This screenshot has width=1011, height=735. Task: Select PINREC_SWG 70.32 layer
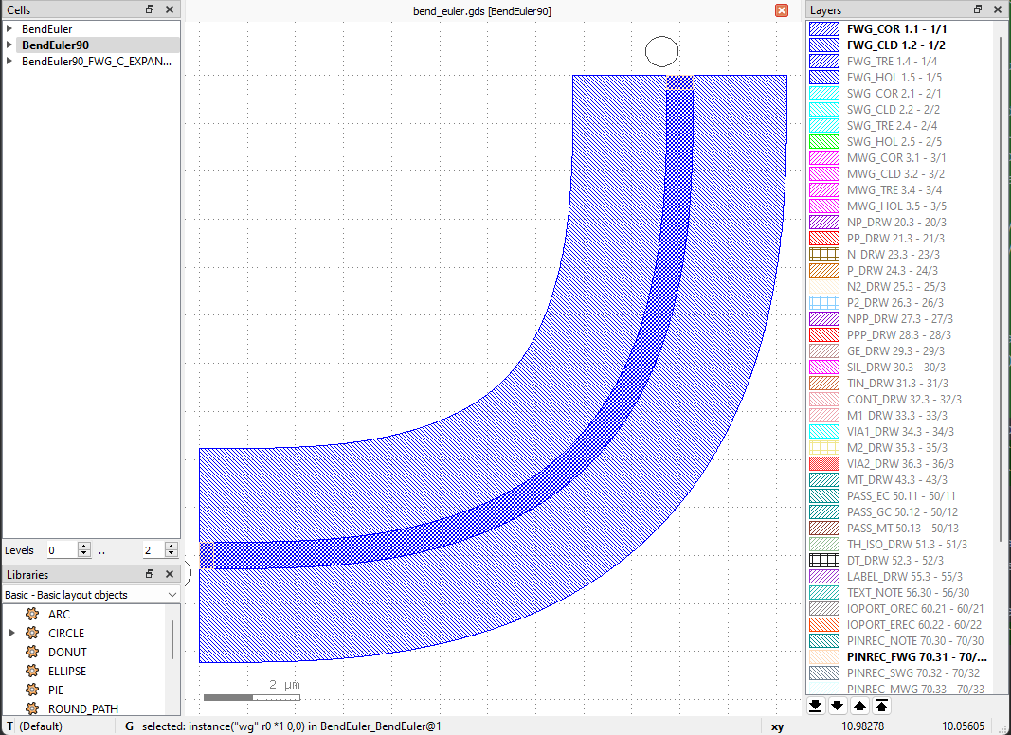913,673
